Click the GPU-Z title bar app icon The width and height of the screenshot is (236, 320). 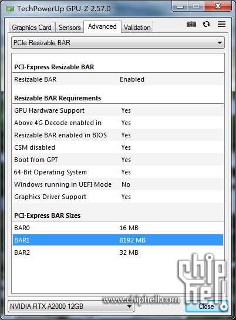9,9
